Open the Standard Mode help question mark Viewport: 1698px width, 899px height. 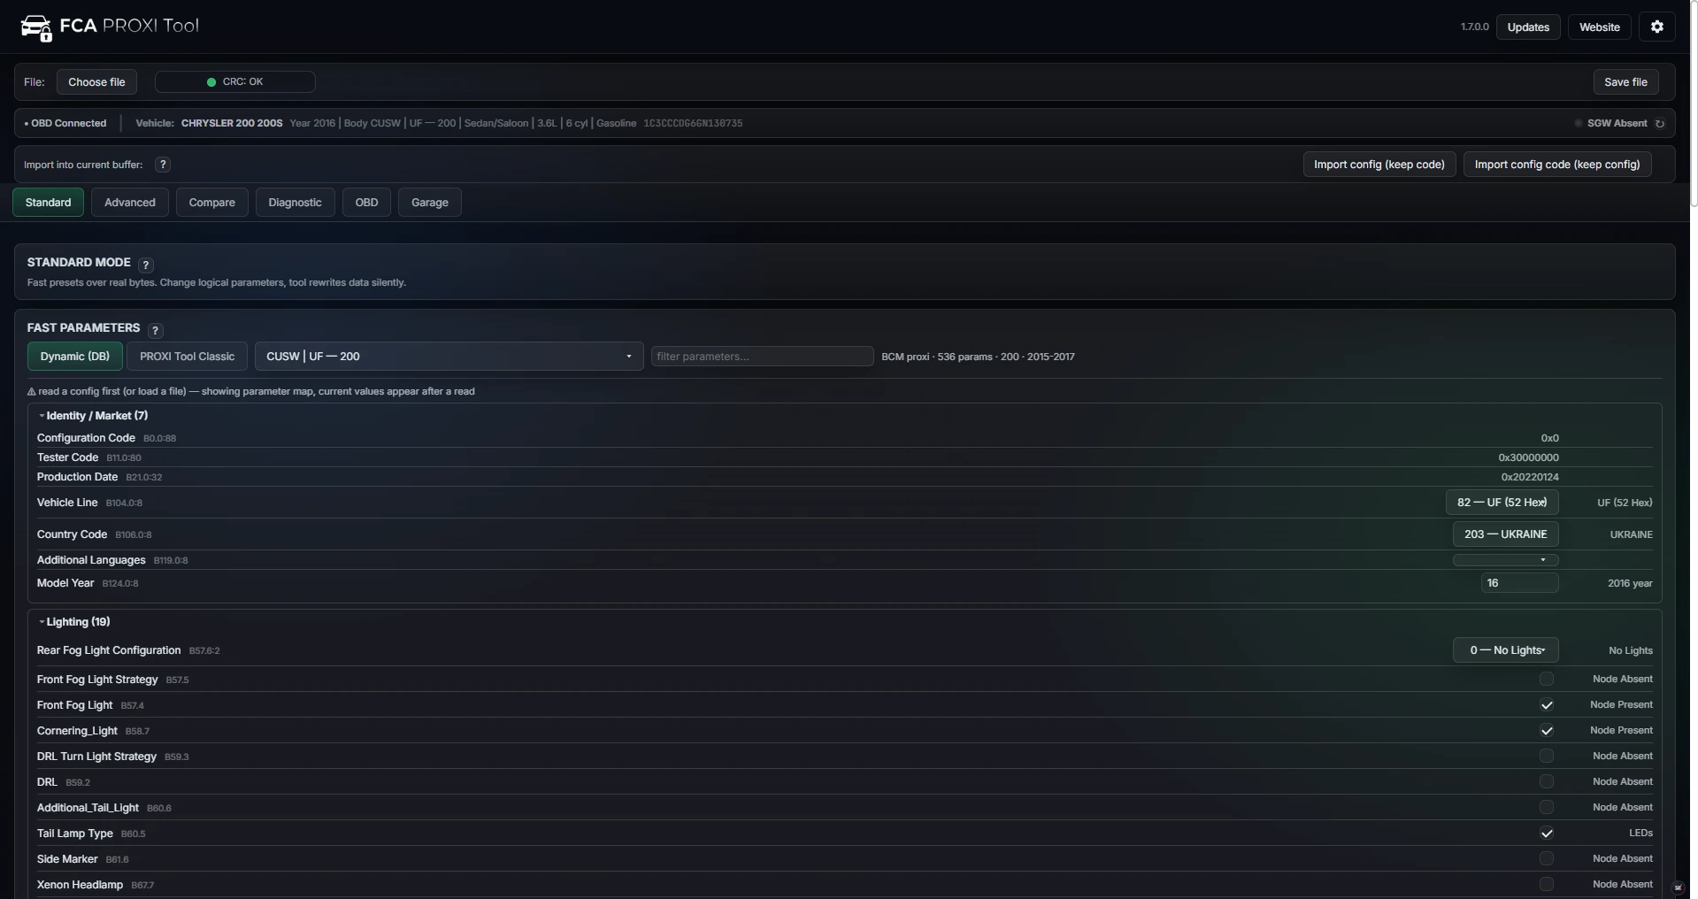click(x=146, y=265)
